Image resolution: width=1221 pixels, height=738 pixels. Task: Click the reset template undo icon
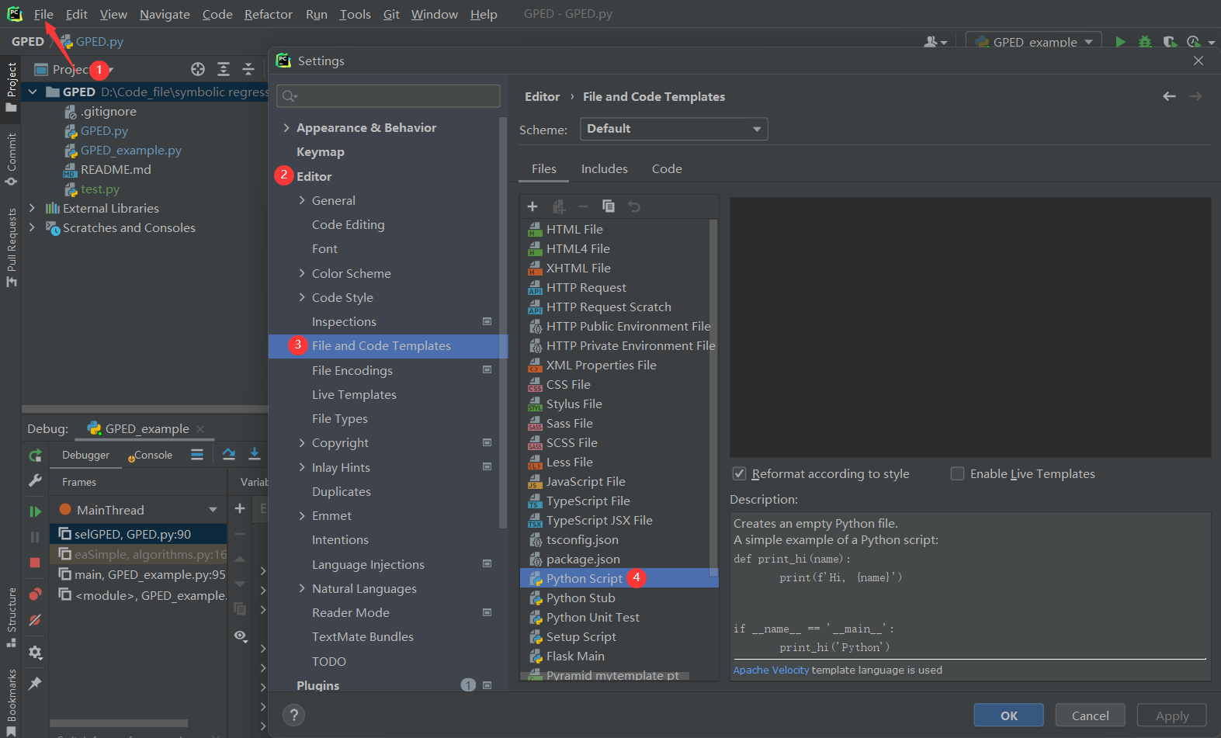point(634,206)
